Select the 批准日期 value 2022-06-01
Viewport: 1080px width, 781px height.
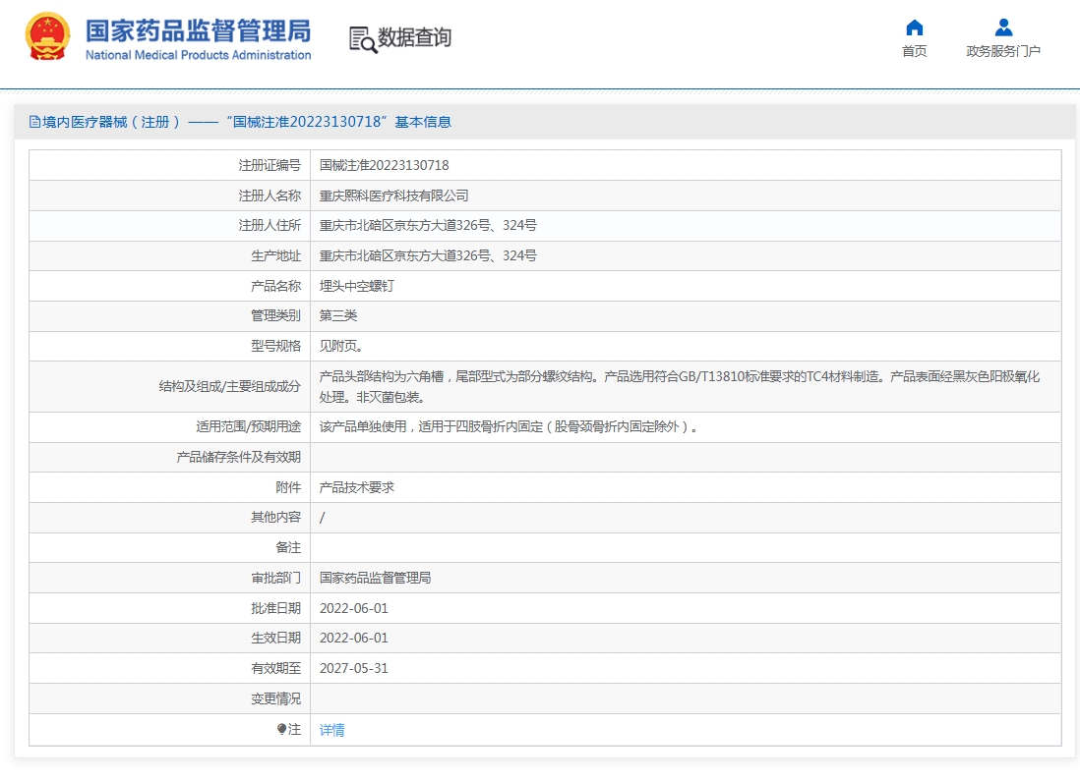354,608
